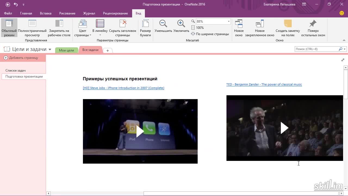Open the Вставка tab
Screen dimensions: 348x196
(46, 13)
